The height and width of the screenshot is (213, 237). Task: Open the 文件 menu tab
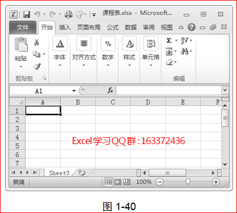tap(22, 28)
